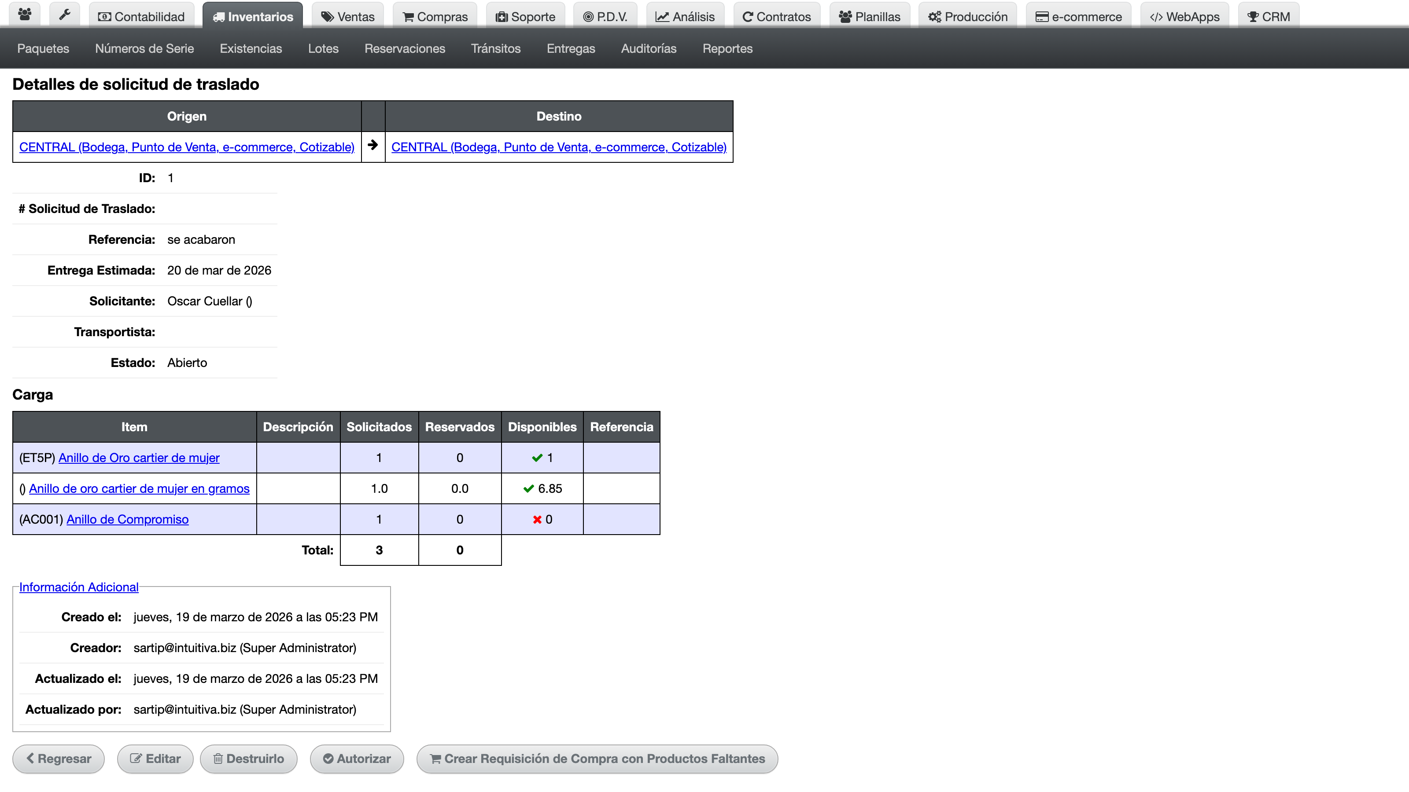Open the Auditorías submenu

(x=649, y=49)
